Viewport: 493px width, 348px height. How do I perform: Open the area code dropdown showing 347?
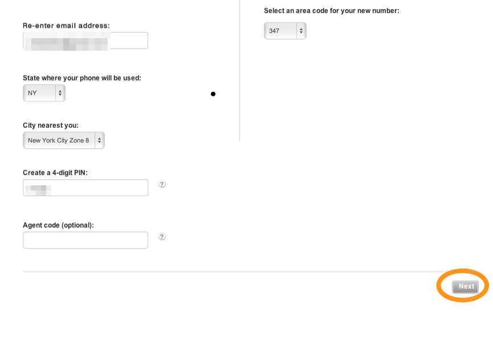285,31
